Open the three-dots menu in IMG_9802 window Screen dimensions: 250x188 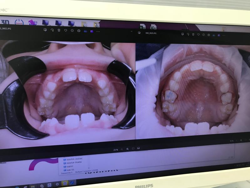coord(98,32)
